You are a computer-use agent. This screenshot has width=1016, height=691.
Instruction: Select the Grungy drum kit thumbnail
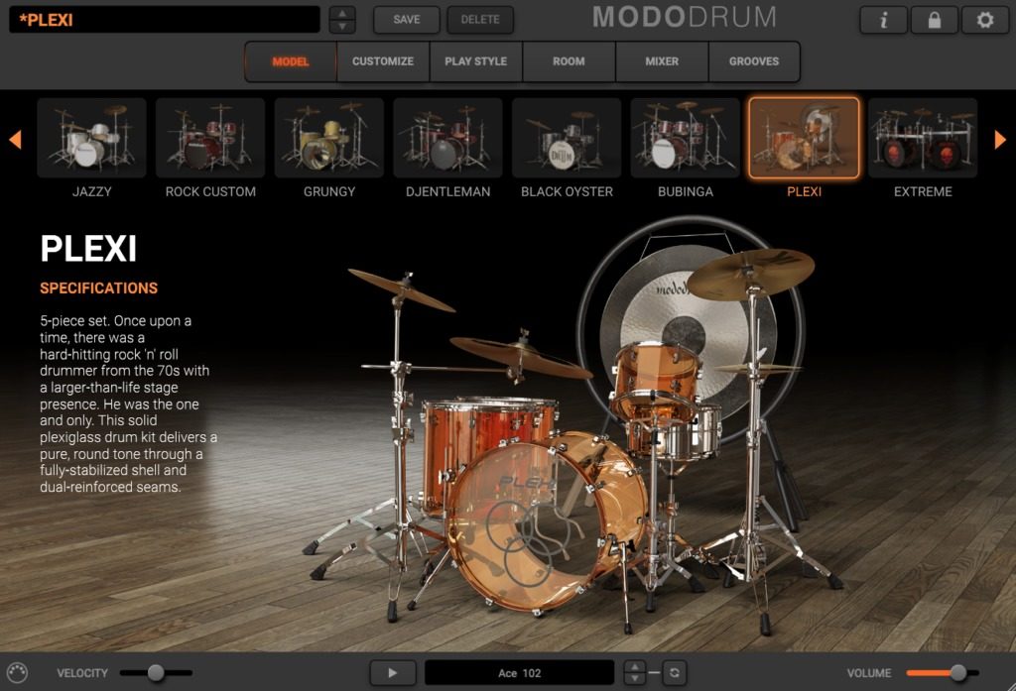(x=329, y=137)
